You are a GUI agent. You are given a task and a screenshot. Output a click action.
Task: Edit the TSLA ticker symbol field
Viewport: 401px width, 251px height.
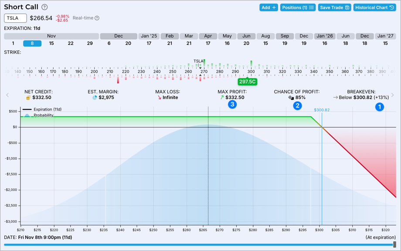(x=15, y=18)
